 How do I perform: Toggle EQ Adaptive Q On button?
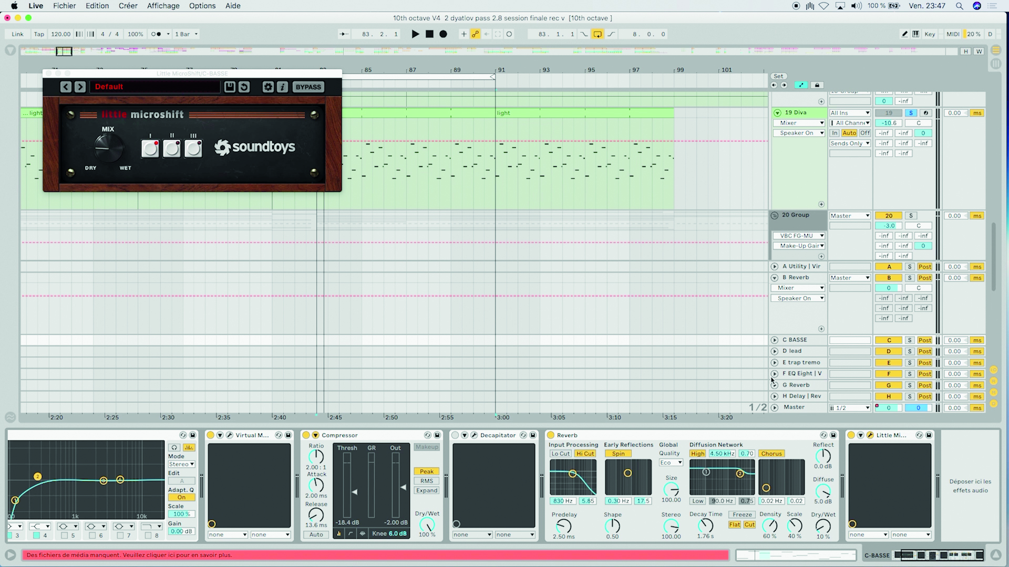coord(181,497)
